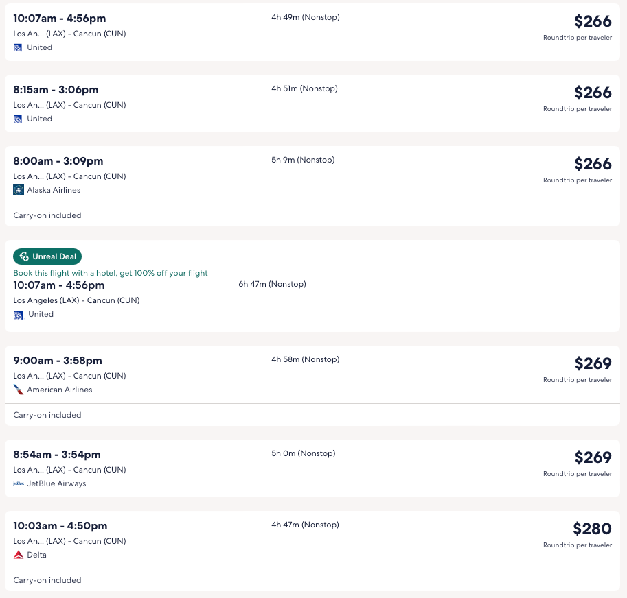The height and width of the screenshot is (598, 627).
Task: Click "Carry-on included" under the American Airlines flight
Action: point(47,415)
